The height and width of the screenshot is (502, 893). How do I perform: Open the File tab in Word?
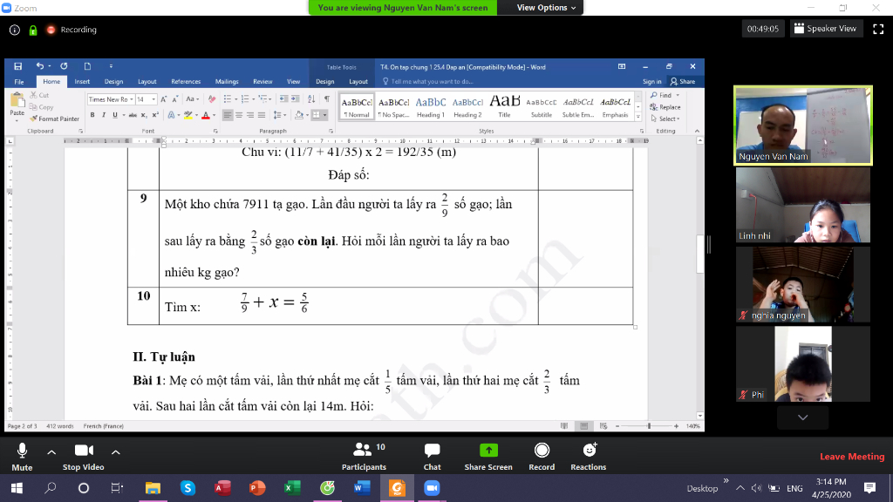pyautogui.click(x=19, y=81)
